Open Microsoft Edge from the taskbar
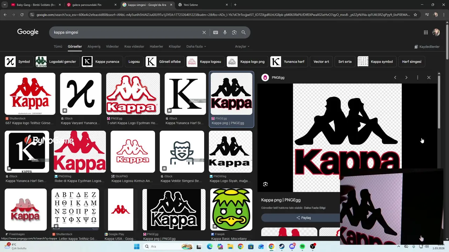Screen dimensions: 449x252 click(x=209, y=246)
